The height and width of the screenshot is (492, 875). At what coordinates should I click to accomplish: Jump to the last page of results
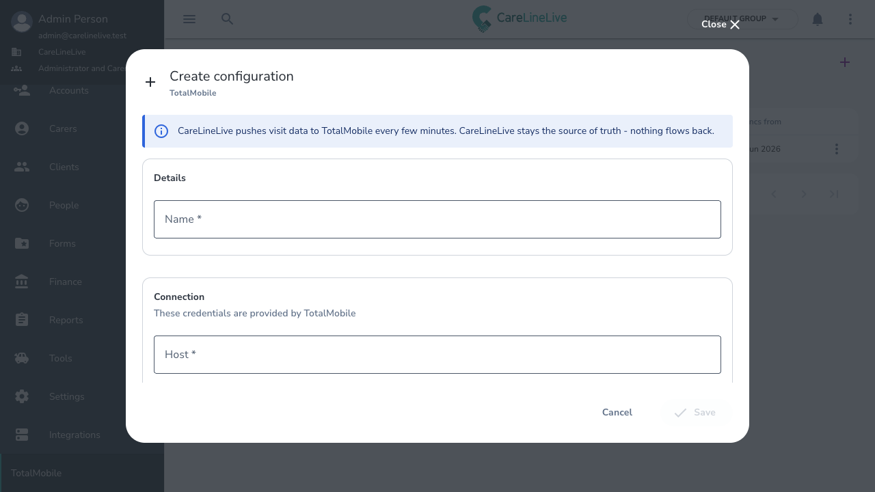834,194
